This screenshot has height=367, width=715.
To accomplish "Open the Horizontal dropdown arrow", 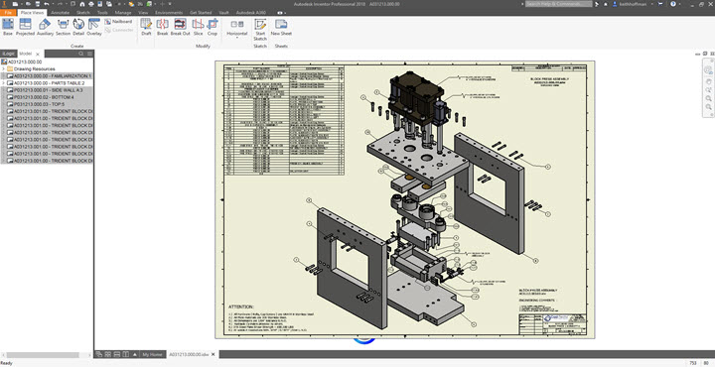I will point(237,38).
